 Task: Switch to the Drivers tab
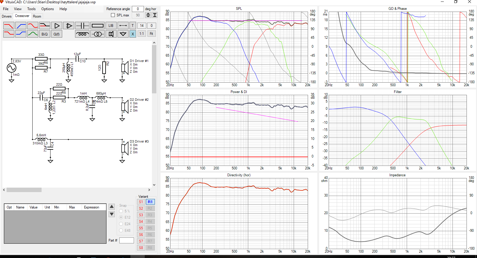tap(7, 16)
